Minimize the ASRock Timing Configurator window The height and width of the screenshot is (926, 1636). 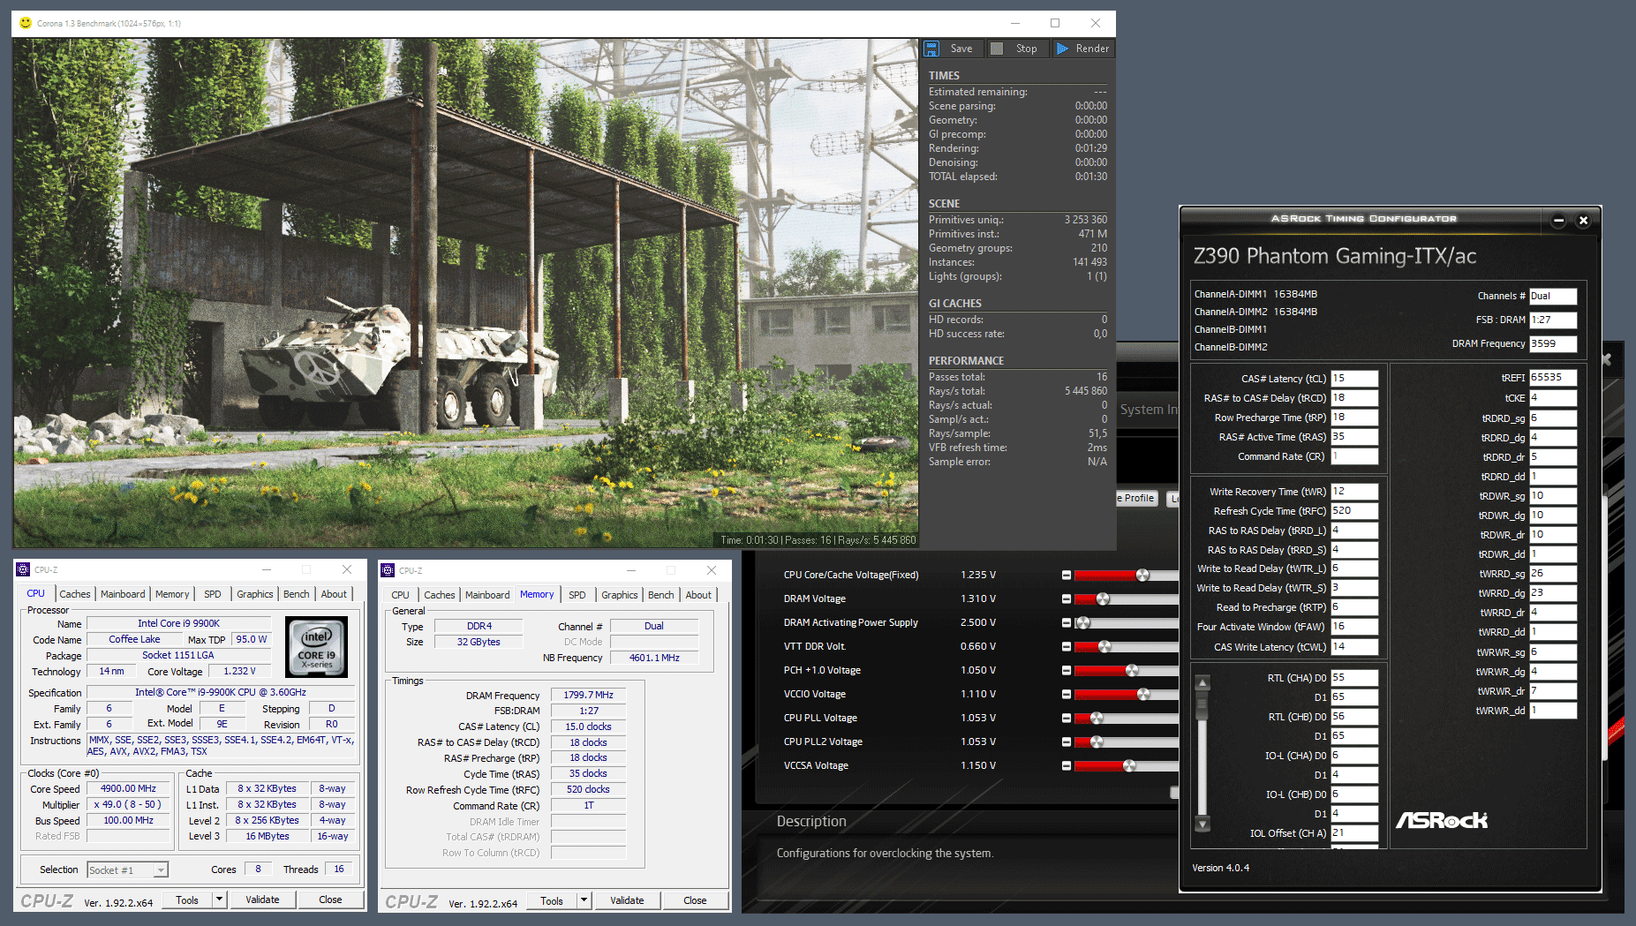(x=1558, y=221)
